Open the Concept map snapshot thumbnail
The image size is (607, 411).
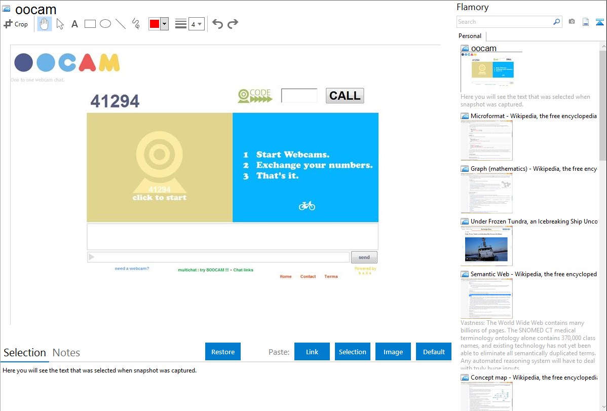tap(486, 396)
